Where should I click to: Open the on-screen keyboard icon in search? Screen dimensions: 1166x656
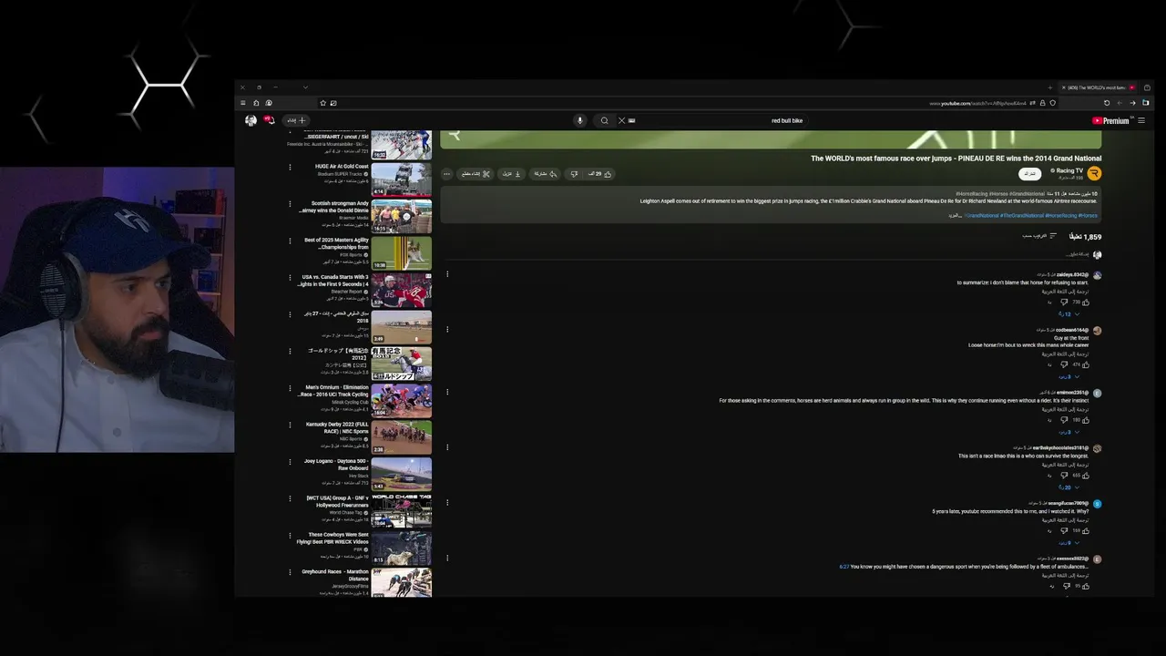(x=632, y=120)
